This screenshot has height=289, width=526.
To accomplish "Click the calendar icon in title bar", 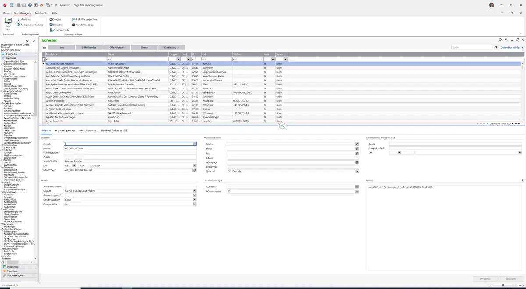I will 24,5.
